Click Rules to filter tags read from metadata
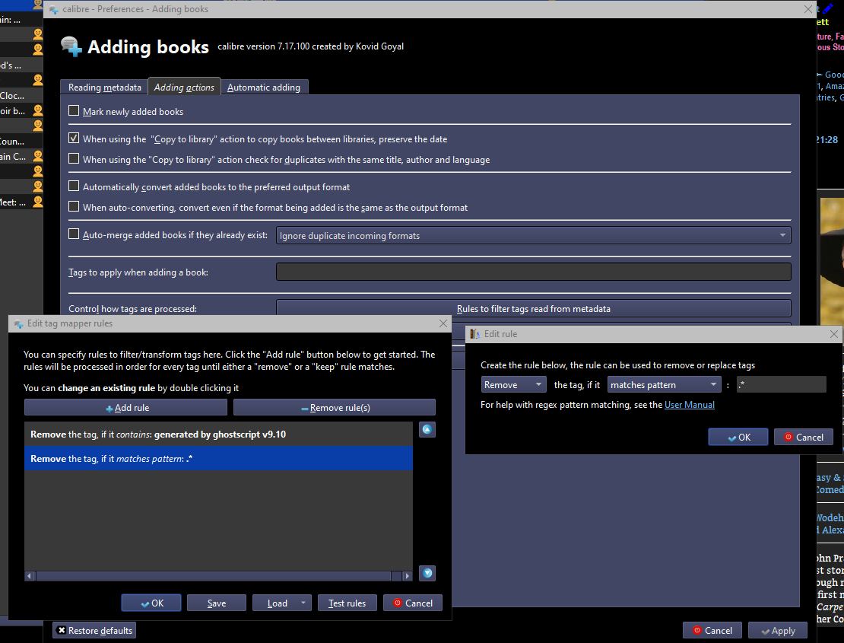 tap(534, 309)
